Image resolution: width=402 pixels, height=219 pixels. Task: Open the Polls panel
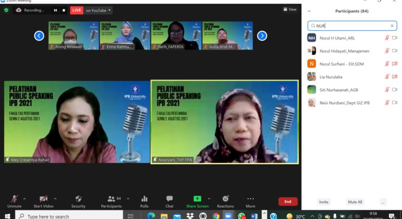(x=144, y=201)
